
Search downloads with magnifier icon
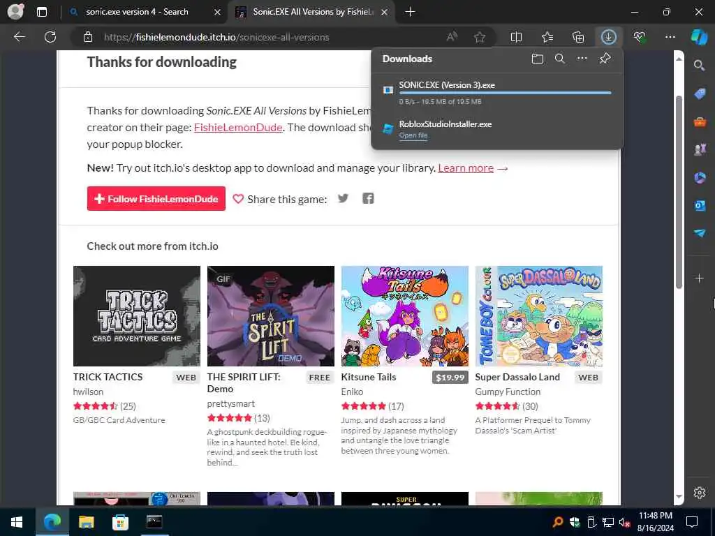[x=559, y=59]
